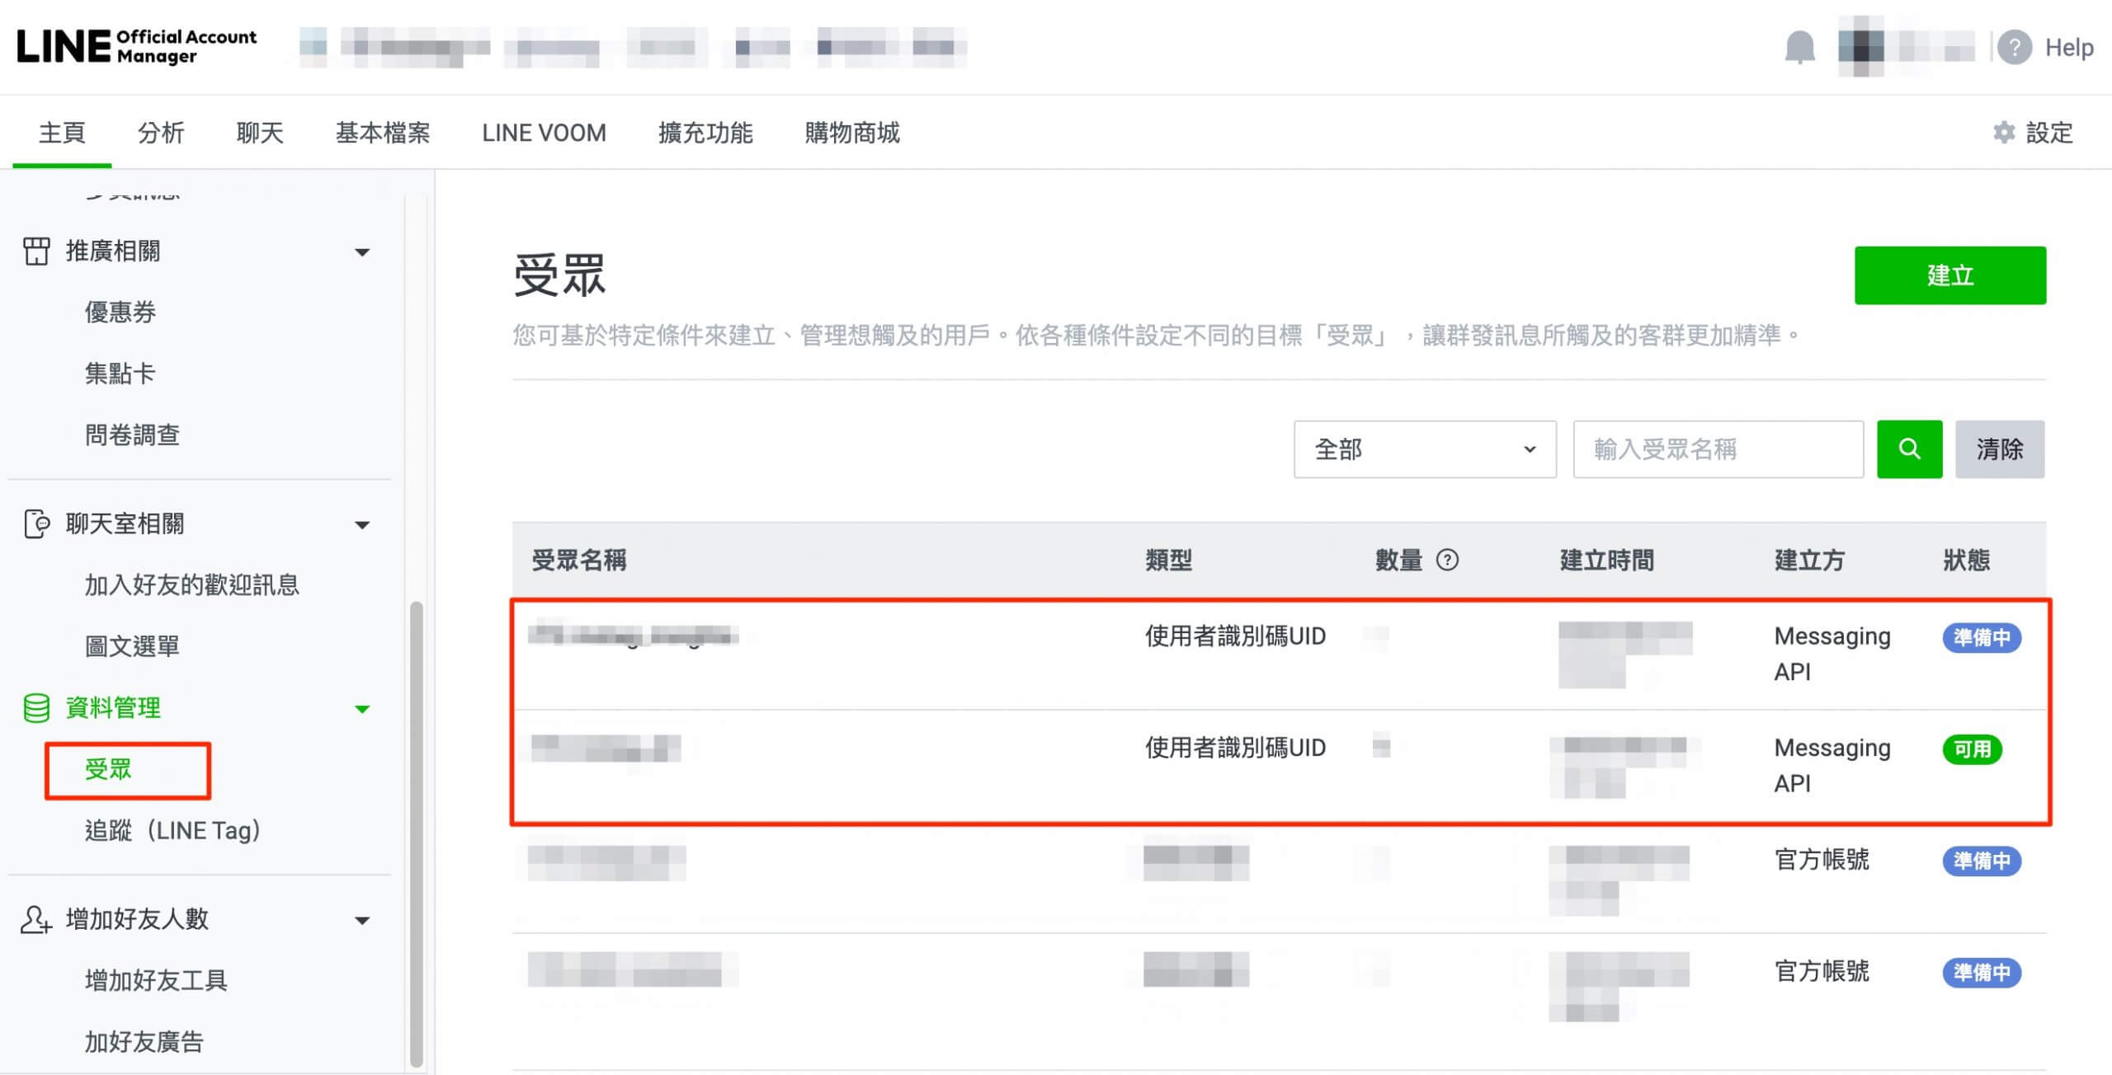Image resolution: width=2112 pixels, height=1075 pixels.
Task: Click the 狀態 column header
Action: 1967,561
